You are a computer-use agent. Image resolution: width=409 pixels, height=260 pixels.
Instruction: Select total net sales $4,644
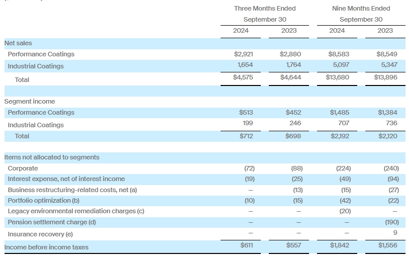[290, 77]
